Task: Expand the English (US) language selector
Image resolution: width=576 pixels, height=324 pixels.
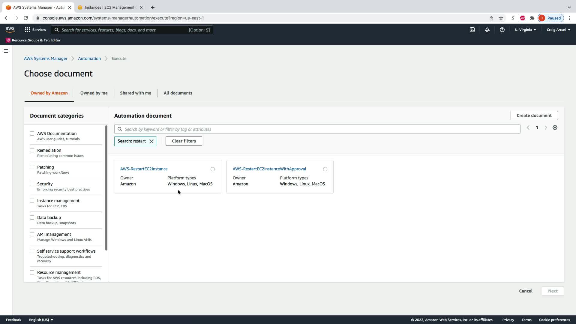Action: pos(41,320)
